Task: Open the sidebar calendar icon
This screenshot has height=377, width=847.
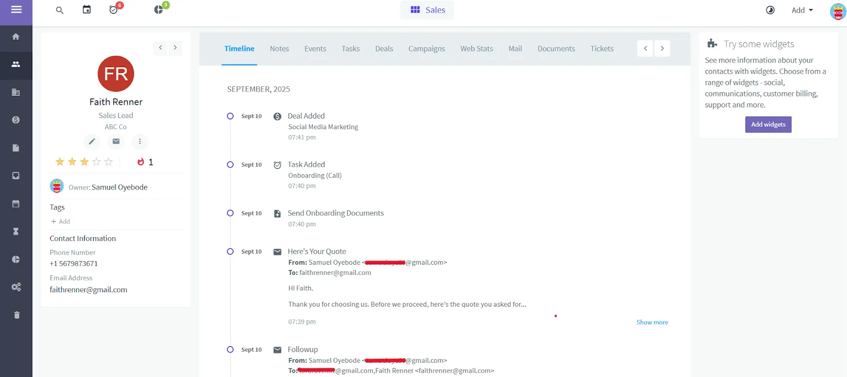Action: pos(16,204)
